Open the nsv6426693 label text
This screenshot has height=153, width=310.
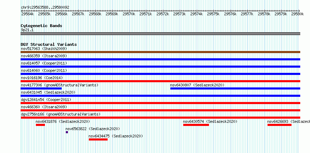click(289, 121)
